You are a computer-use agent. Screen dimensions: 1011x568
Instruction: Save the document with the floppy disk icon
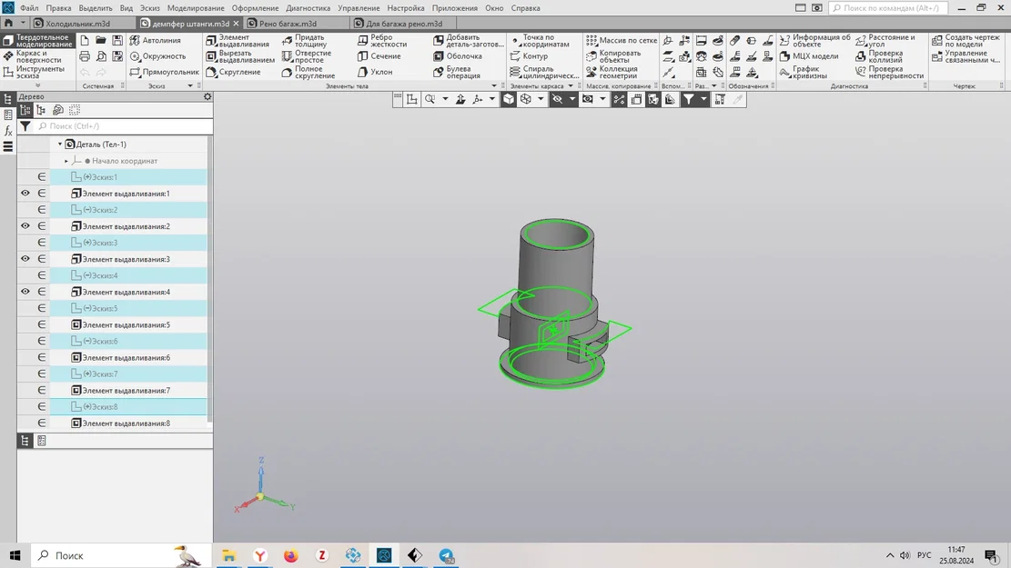117,40
